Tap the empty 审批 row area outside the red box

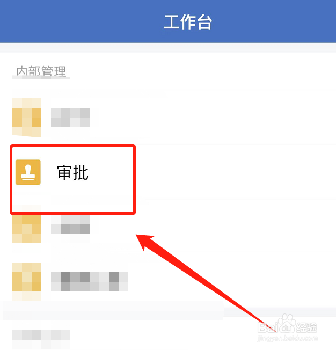pyautogui.click(x=236, y=172)
